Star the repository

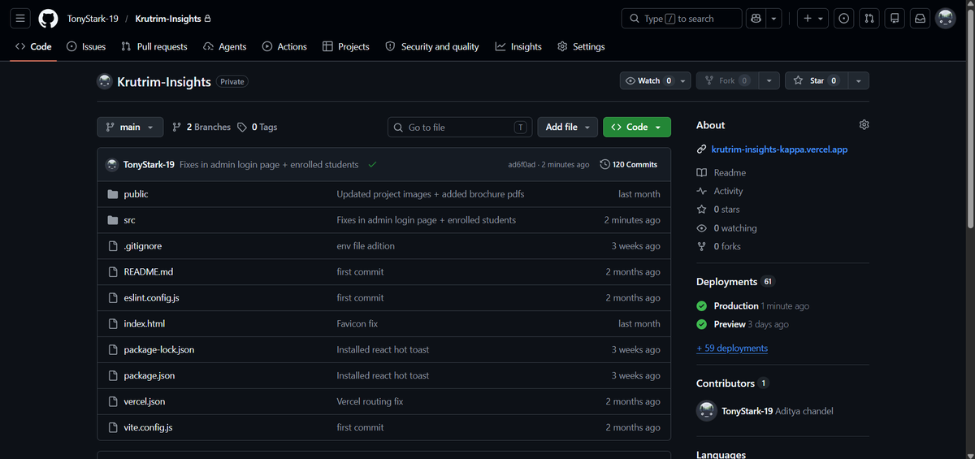pyautogui.click(x=816, y=80)
